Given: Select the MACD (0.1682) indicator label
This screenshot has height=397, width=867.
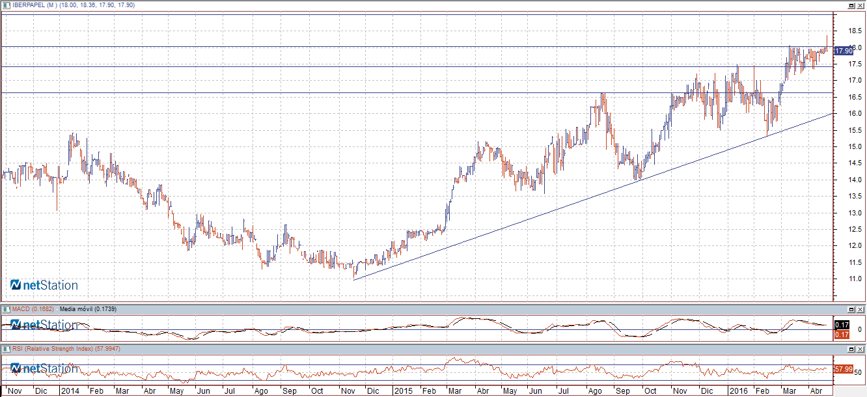Looking at the screenshot, I should coord(33,308).
